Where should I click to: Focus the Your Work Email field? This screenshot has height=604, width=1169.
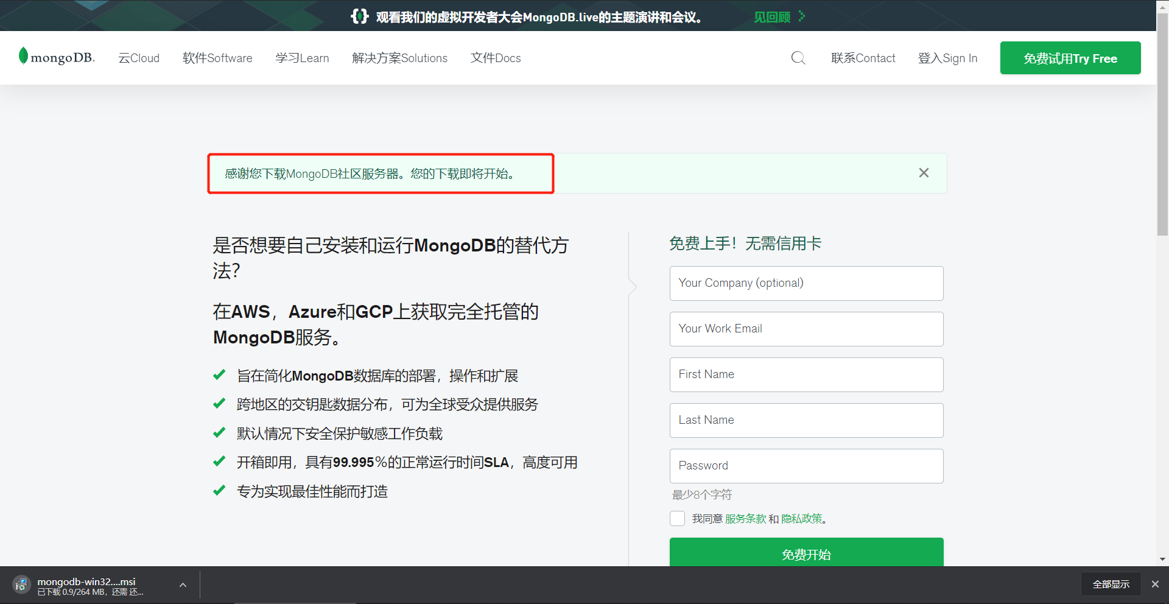[806, 329]
